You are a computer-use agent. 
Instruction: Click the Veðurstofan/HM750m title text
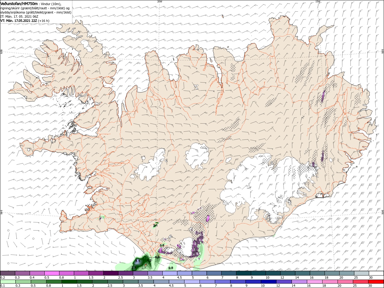click(x=19, y=3)
